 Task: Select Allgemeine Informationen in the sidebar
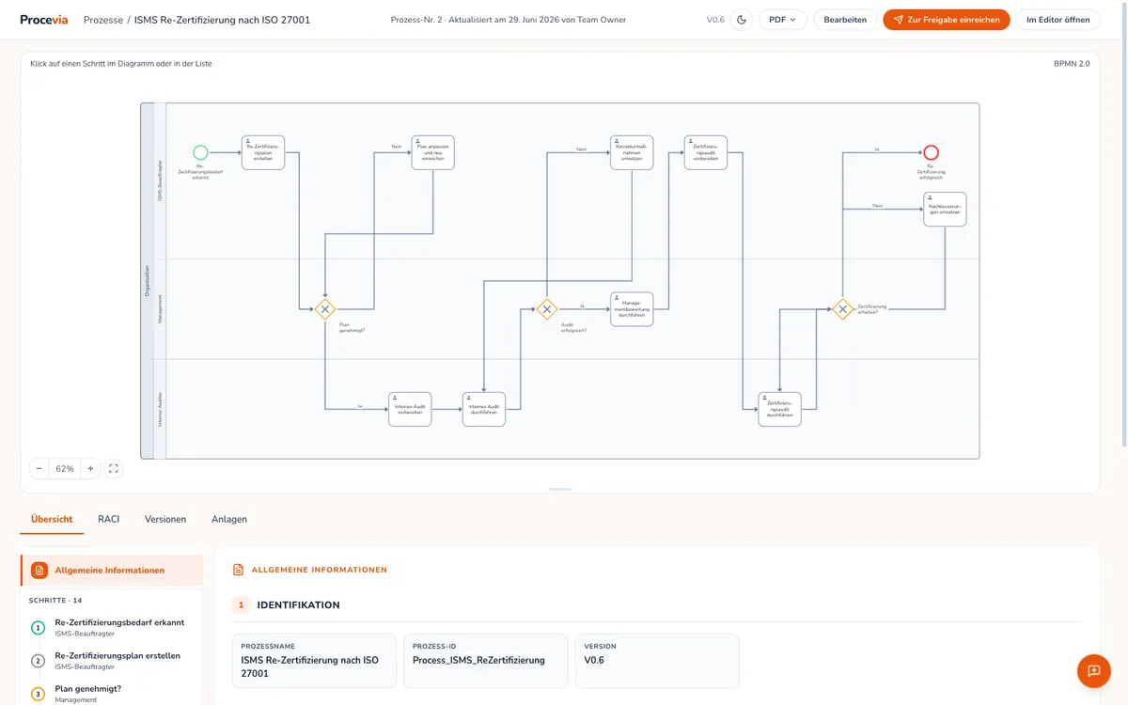coord(112,570)
